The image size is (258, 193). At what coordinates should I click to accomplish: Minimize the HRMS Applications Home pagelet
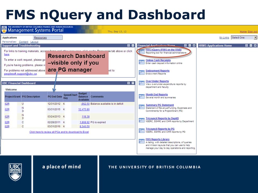coord(251,46)
